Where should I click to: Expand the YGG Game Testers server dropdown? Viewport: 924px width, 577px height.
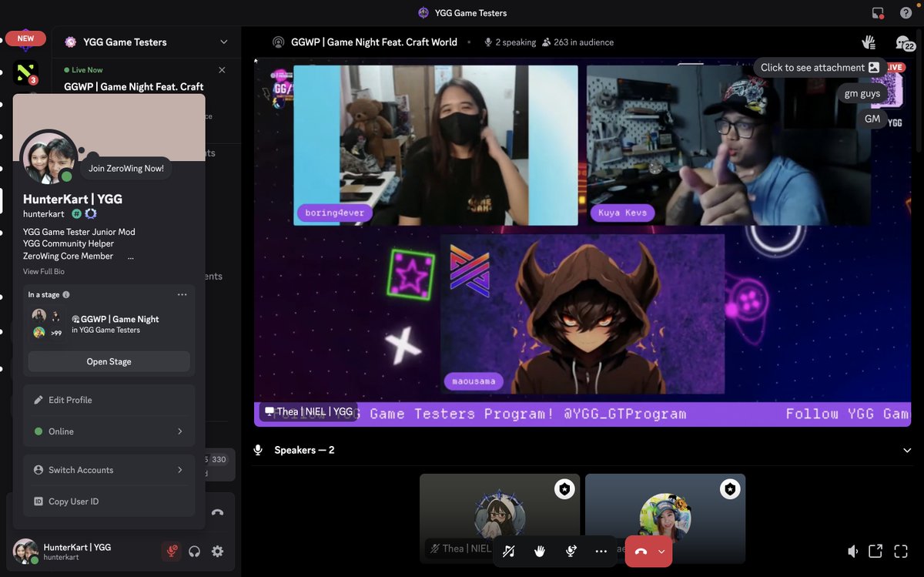(x=224, y=42)
